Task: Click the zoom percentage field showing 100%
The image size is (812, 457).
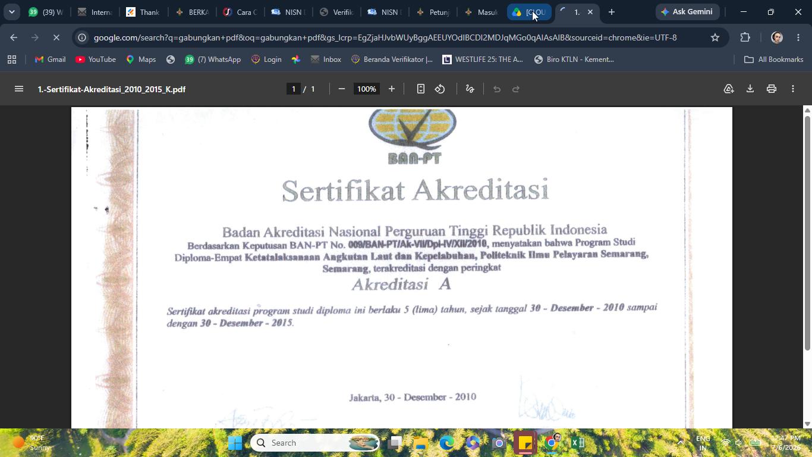Action: [366, 89]
